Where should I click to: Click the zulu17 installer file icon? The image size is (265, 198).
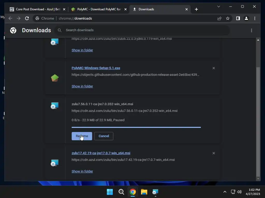tap(55, 163)
